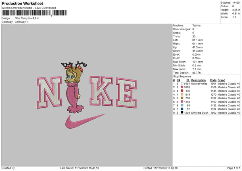Click the Zoom value 1:1
The image size is (242, 171).
pyautogui.click(x=234, y=17)
